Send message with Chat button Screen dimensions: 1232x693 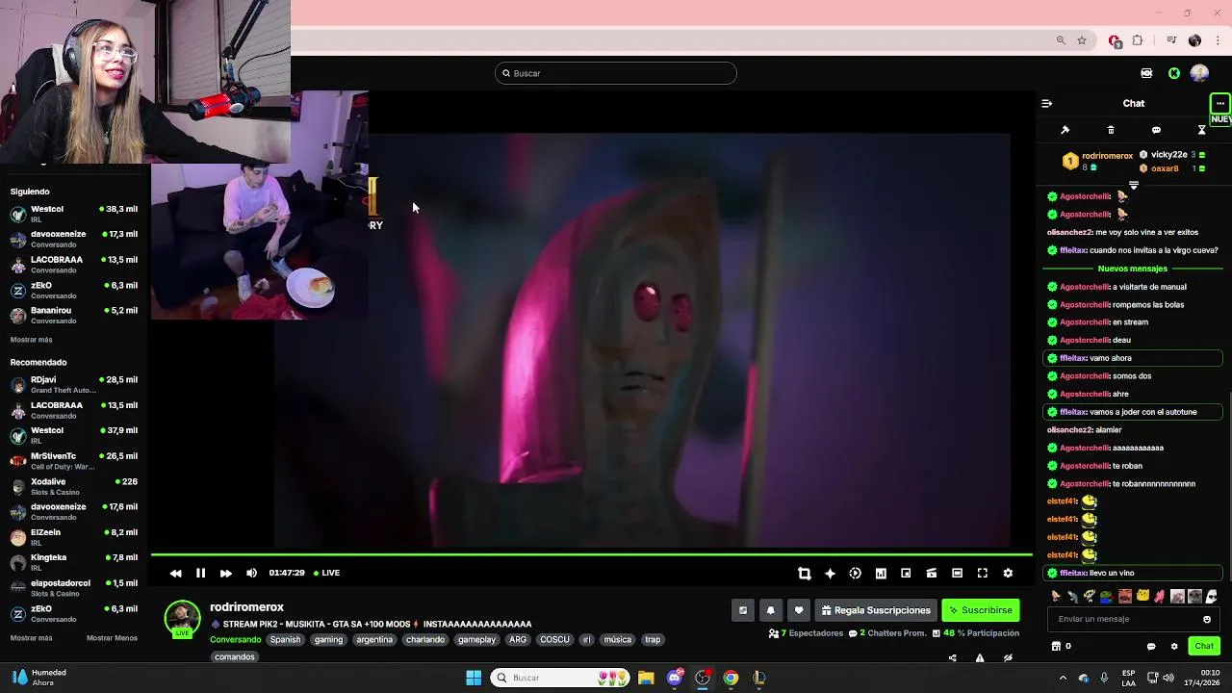[x=1203, y=646]
